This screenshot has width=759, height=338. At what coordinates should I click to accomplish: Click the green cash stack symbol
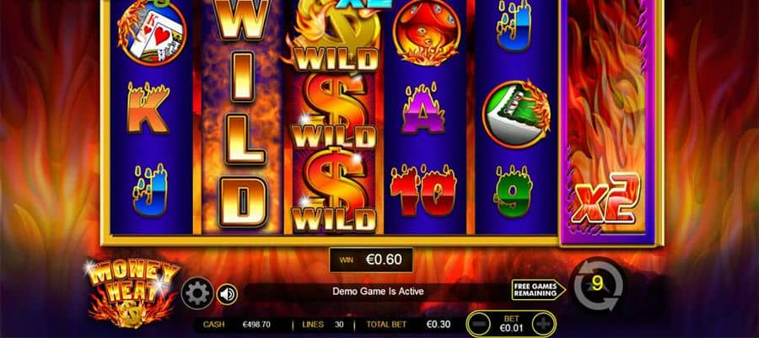coord(516,114)
